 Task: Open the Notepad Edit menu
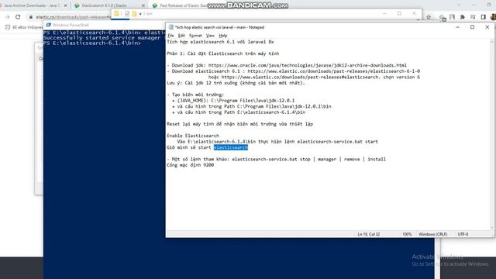click(181, 36)
